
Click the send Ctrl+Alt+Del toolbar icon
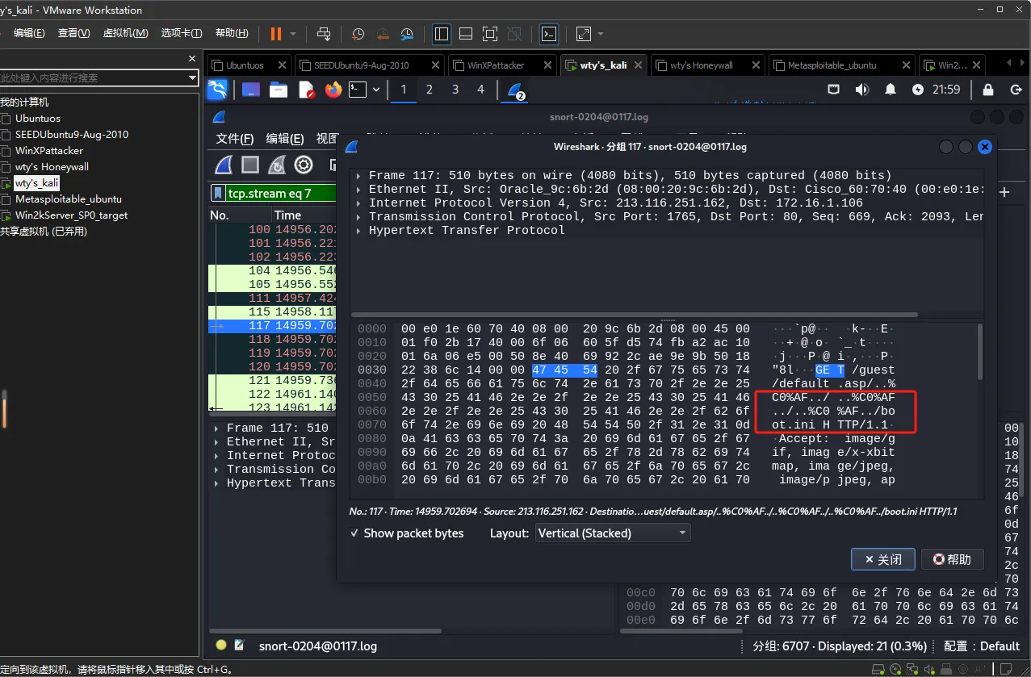click(324, 34)
